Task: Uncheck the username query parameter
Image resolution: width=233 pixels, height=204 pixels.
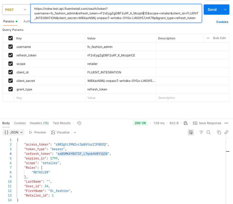Action: pos(11,47)
